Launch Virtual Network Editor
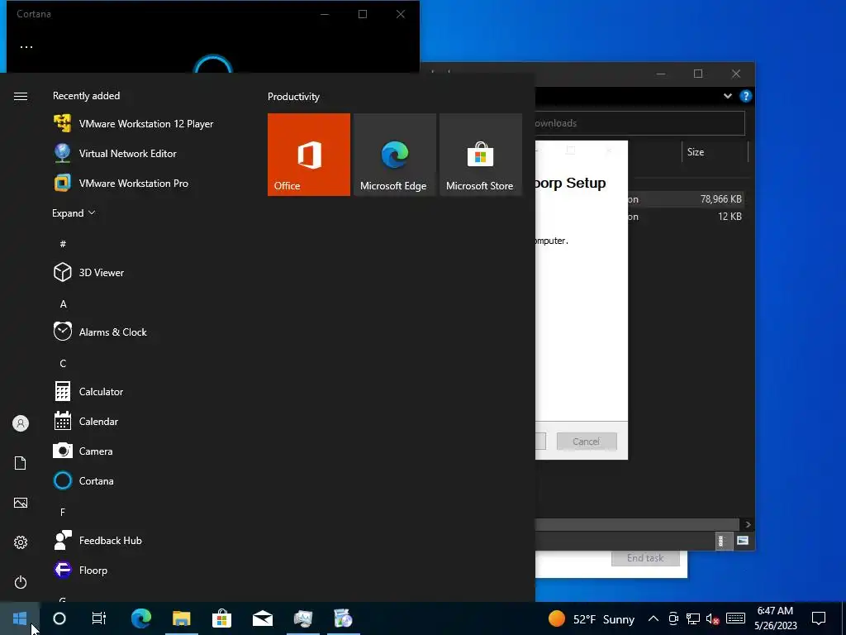The width and height of the screenshot is (846, 635). (116, 153)
